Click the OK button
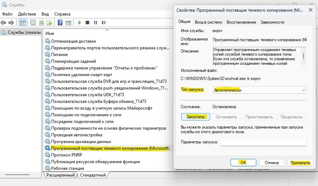This screenshot has width=318, height=186. coord(243,162)
